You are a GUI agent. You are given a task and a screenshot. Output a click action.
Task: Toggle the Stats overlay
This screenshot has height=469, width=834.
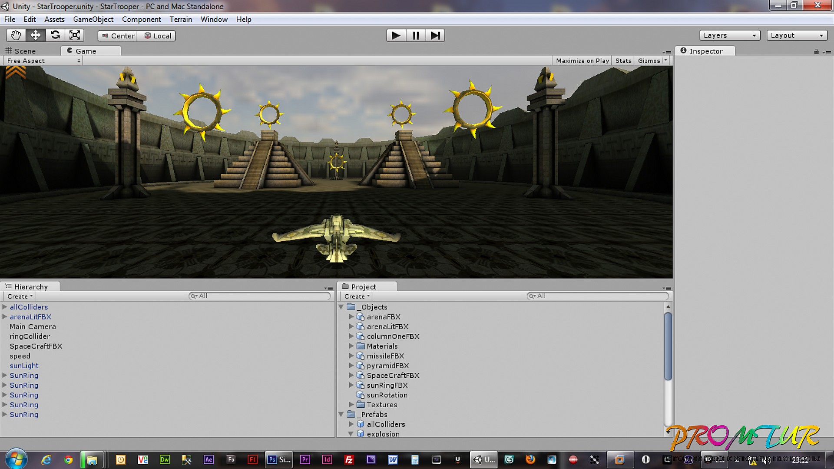coord(623,61)
